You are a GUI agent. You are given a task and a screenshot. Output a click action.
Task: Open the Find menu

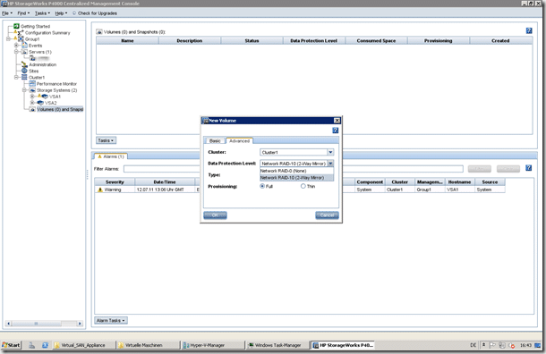[x=23, y=13]
